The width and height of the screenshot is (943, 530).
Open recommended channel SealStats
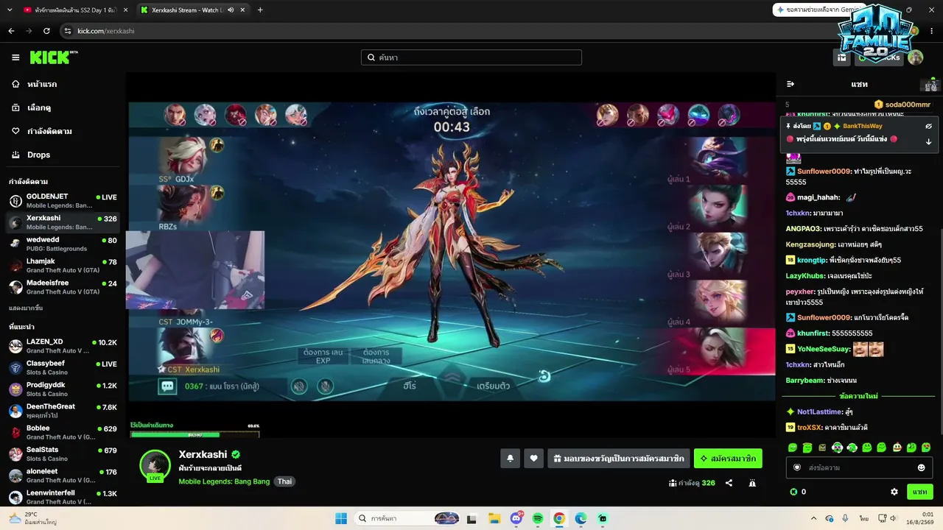63,453
